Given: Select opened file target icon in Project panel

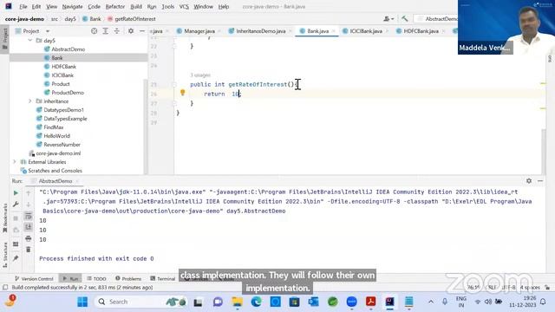Looking at the screenshot, I should pyautogui.click(x=94, y=31).
